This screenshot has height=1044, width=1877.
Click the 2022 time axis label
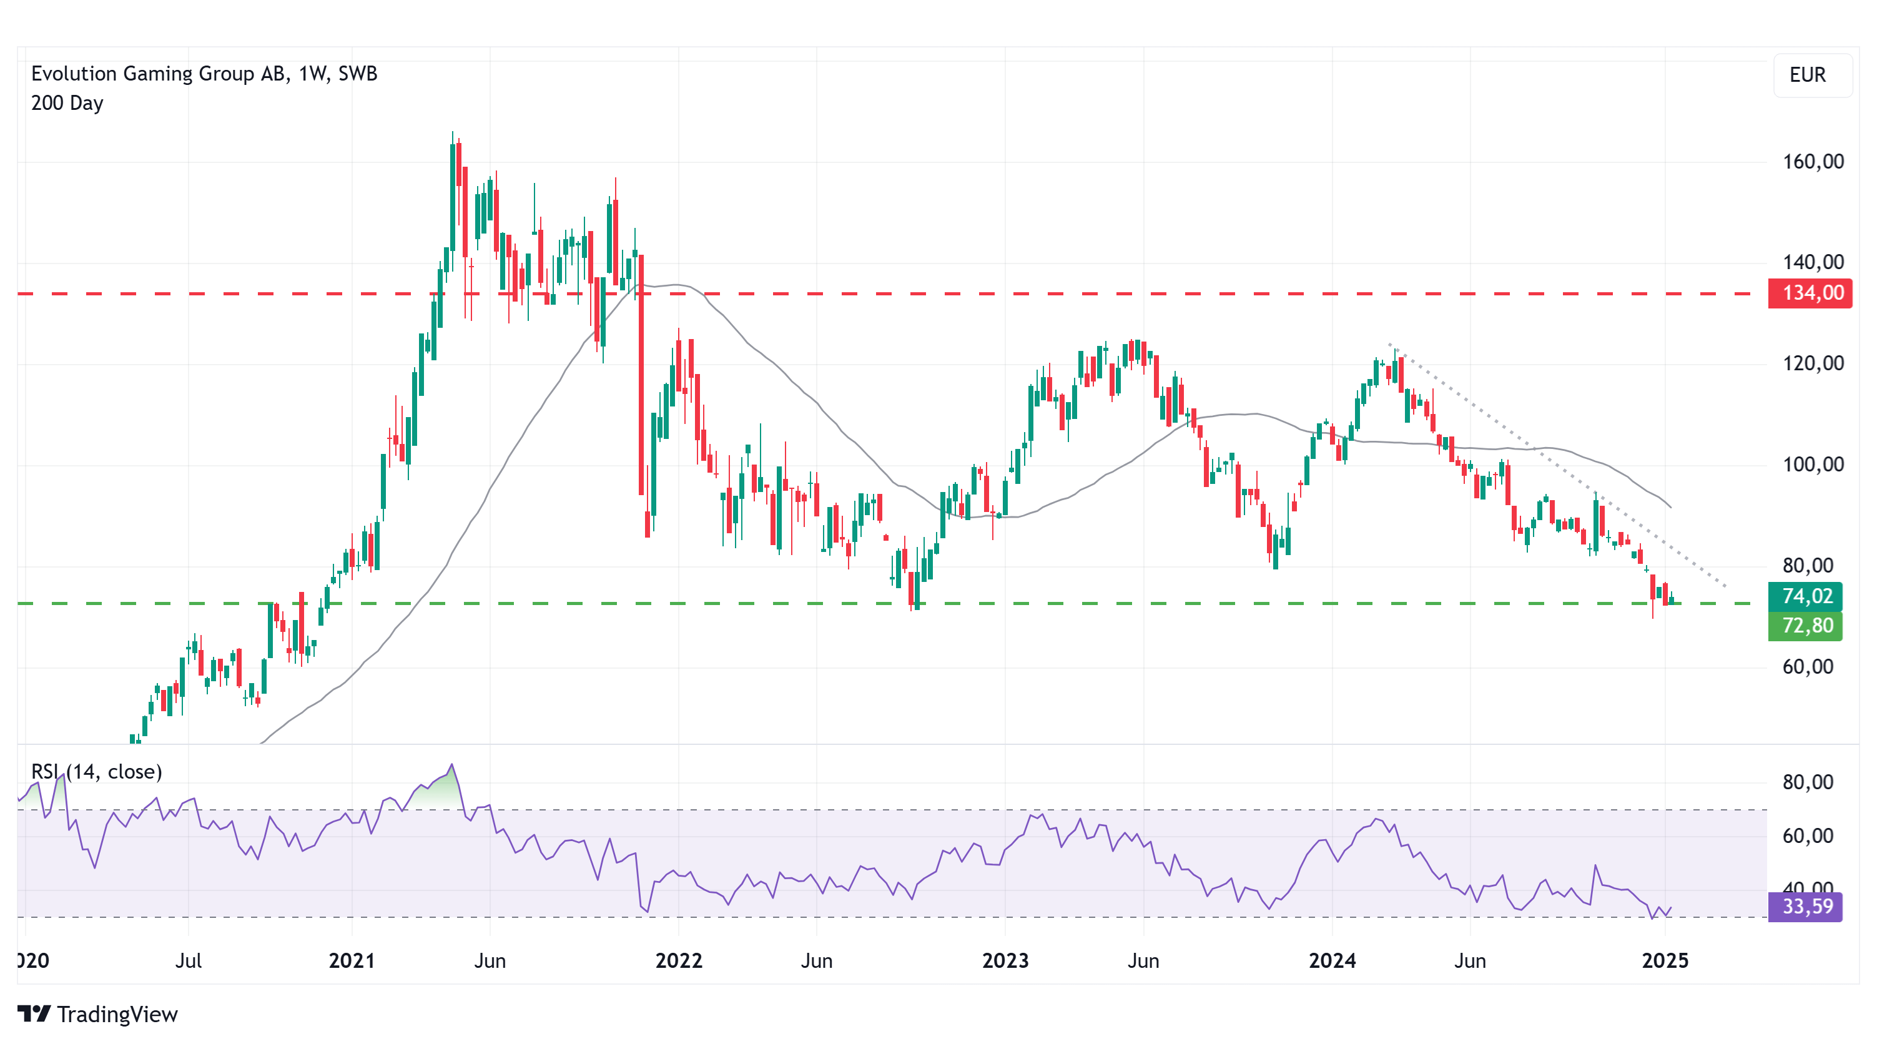(x=678, y=960)
